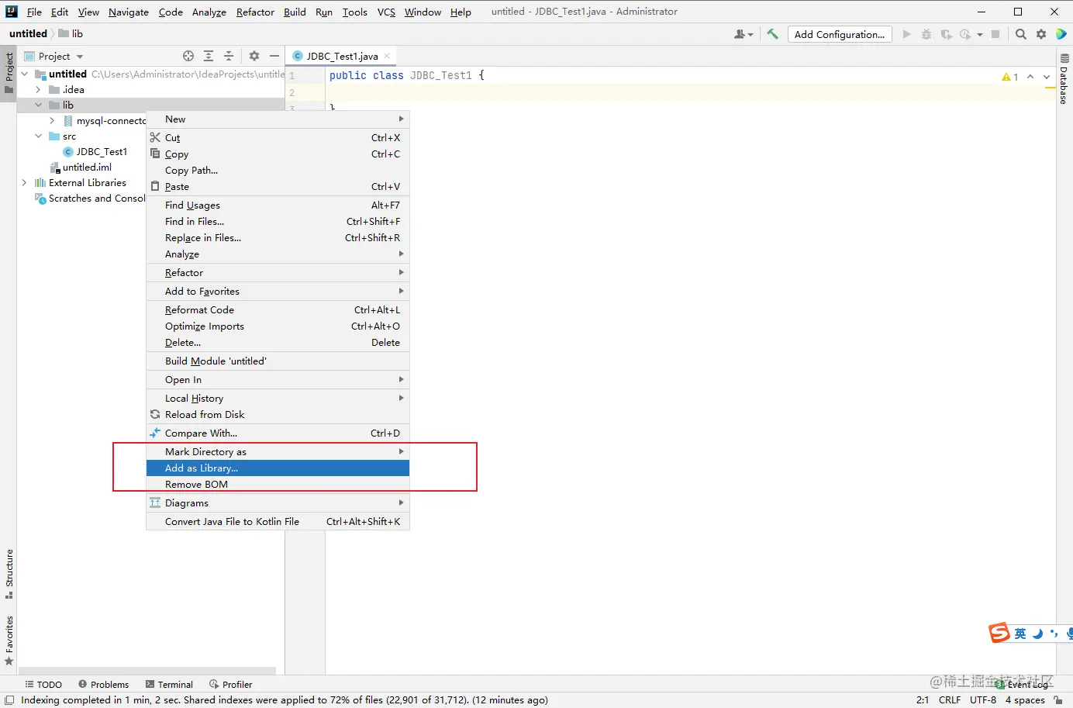The image size is (1073, 708).
Task: Click the Run arrow icon in toolbar
Action: (906, 34)
